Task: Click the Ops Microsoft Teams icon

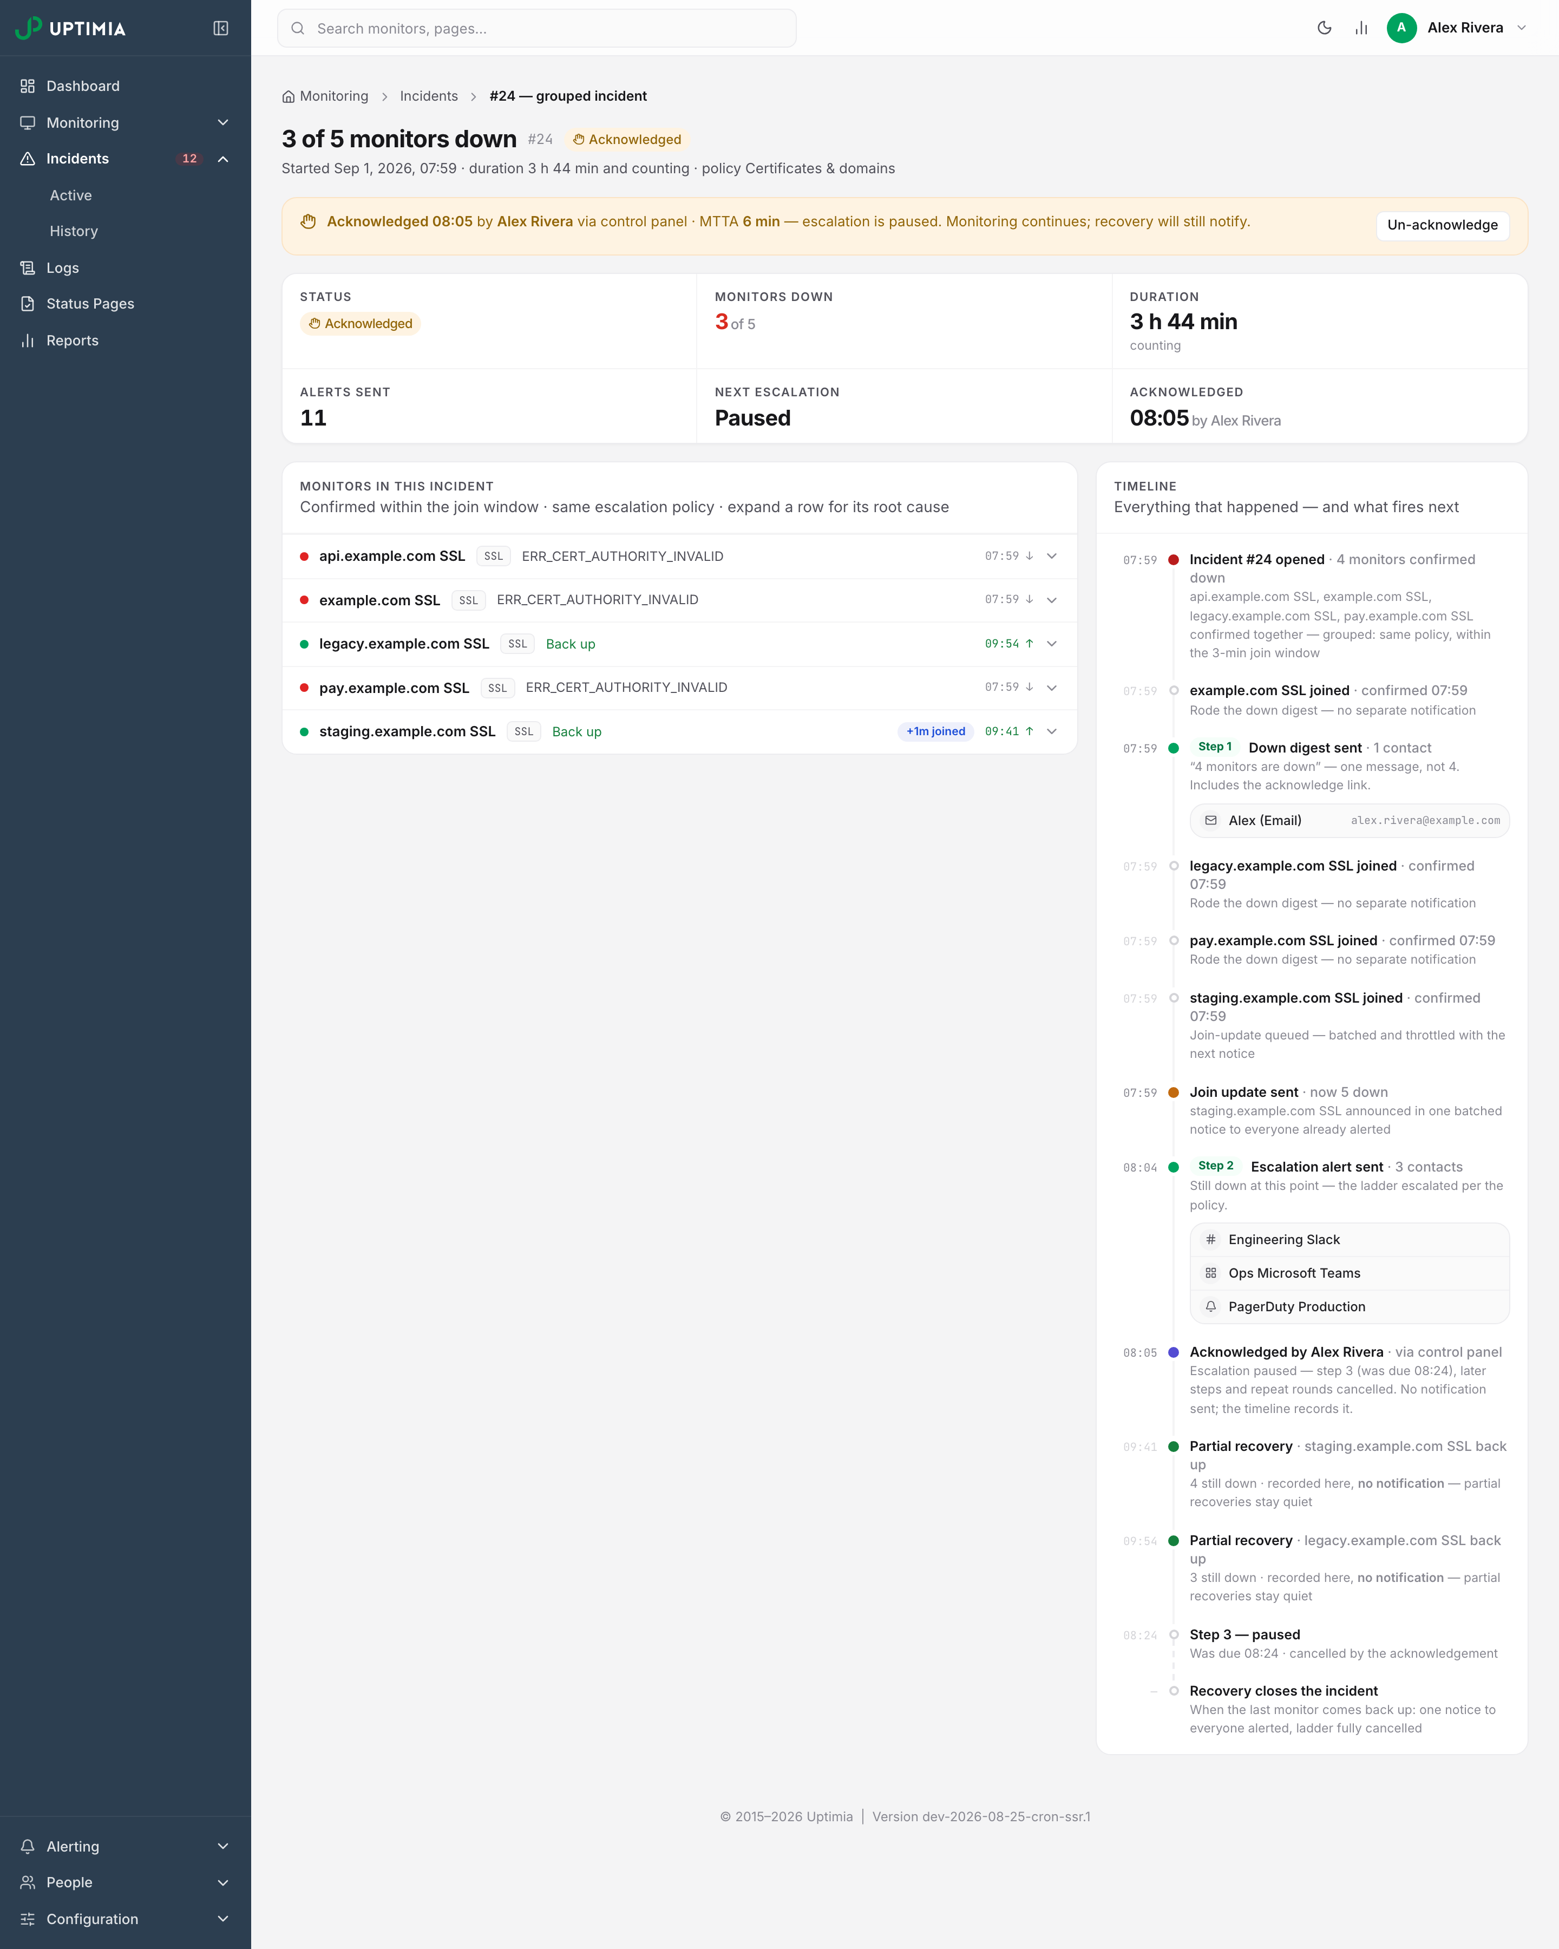Action: [x=1210, y=1273]
